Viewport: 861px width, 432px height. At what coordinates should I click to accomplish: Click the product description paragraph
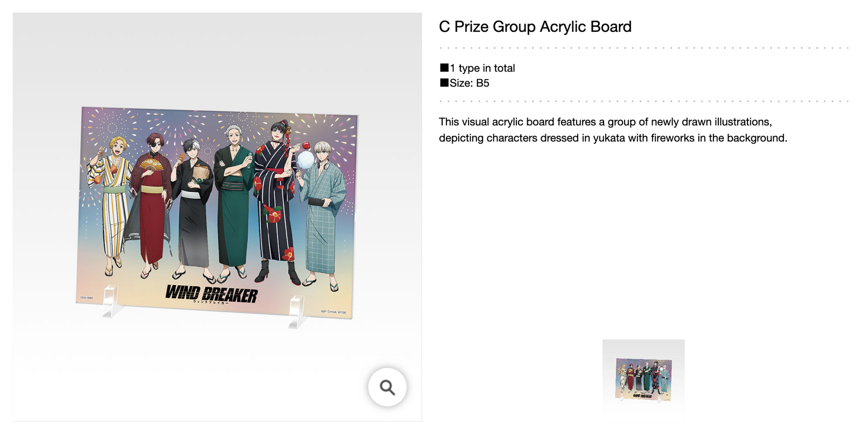click(x=612, y=130)
